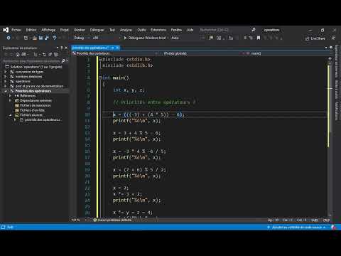Open the Aide menu
The width and height of the screenshot is (341, 256).
pos(190,30)
